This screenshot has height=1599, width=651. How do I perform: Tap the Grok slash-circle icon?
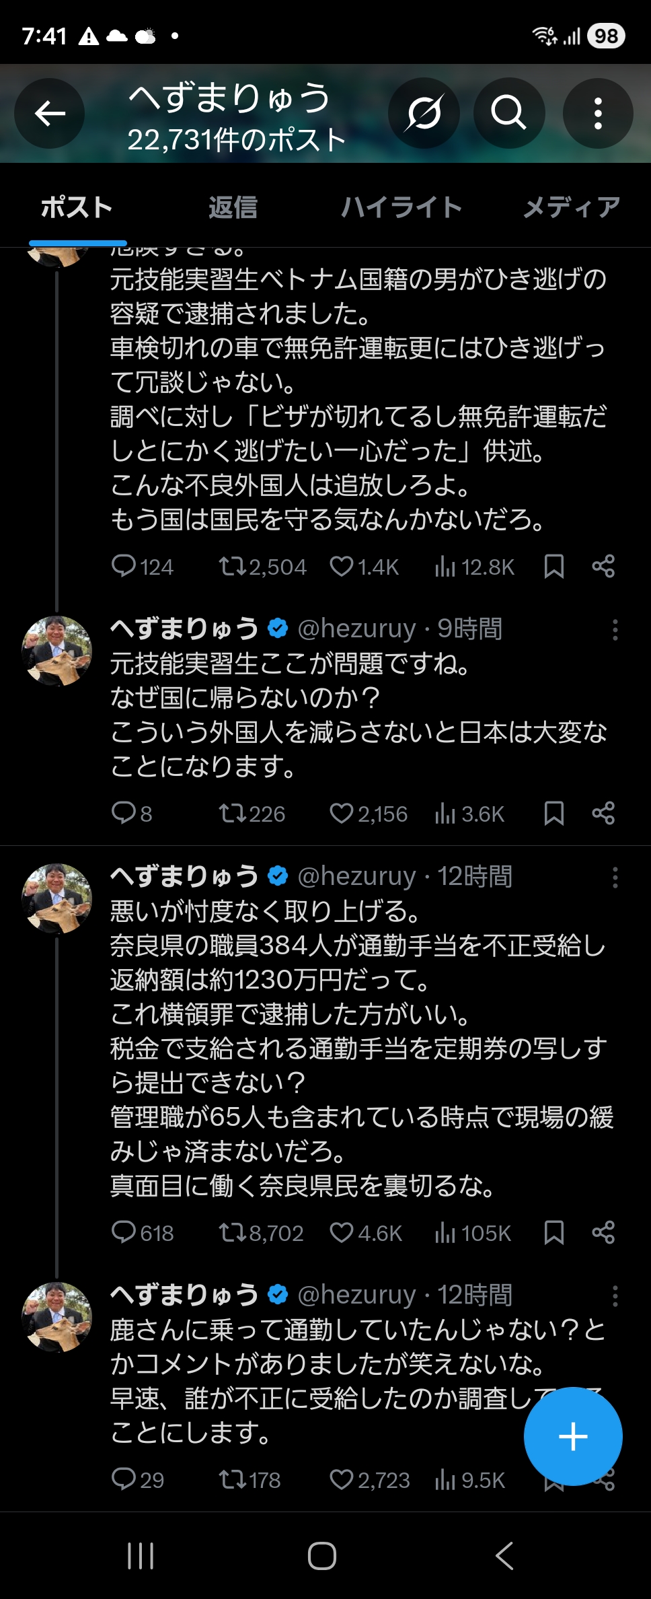424,113
